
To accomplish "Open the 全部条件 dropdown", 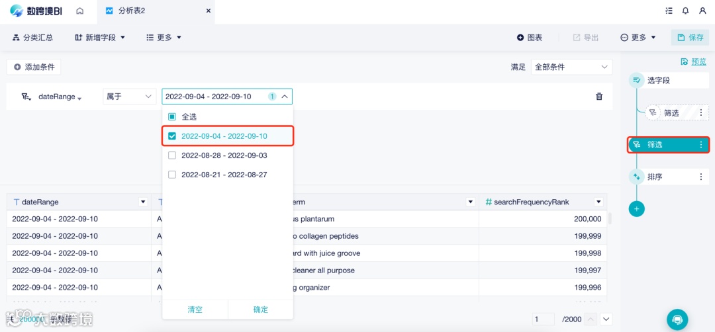I will 571,67.
